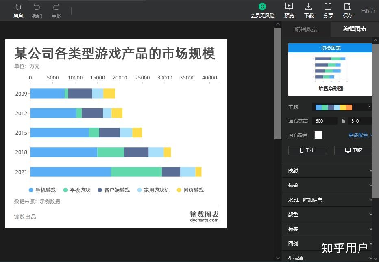This screenshot has height=262, width=379.
Task: Click the white 画布颜色 canvas color swatch
Action: coord(318,135)
